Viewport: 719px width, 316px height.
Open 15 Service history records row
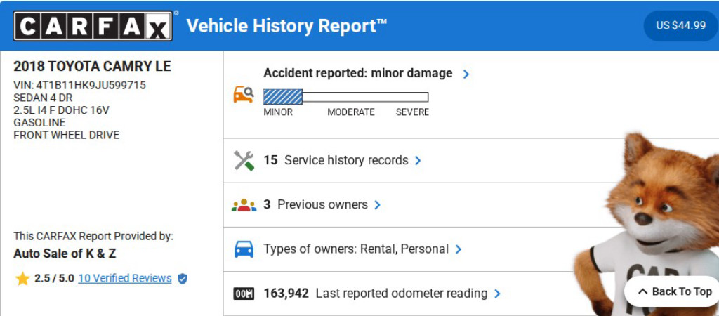[x=336, y=161]
